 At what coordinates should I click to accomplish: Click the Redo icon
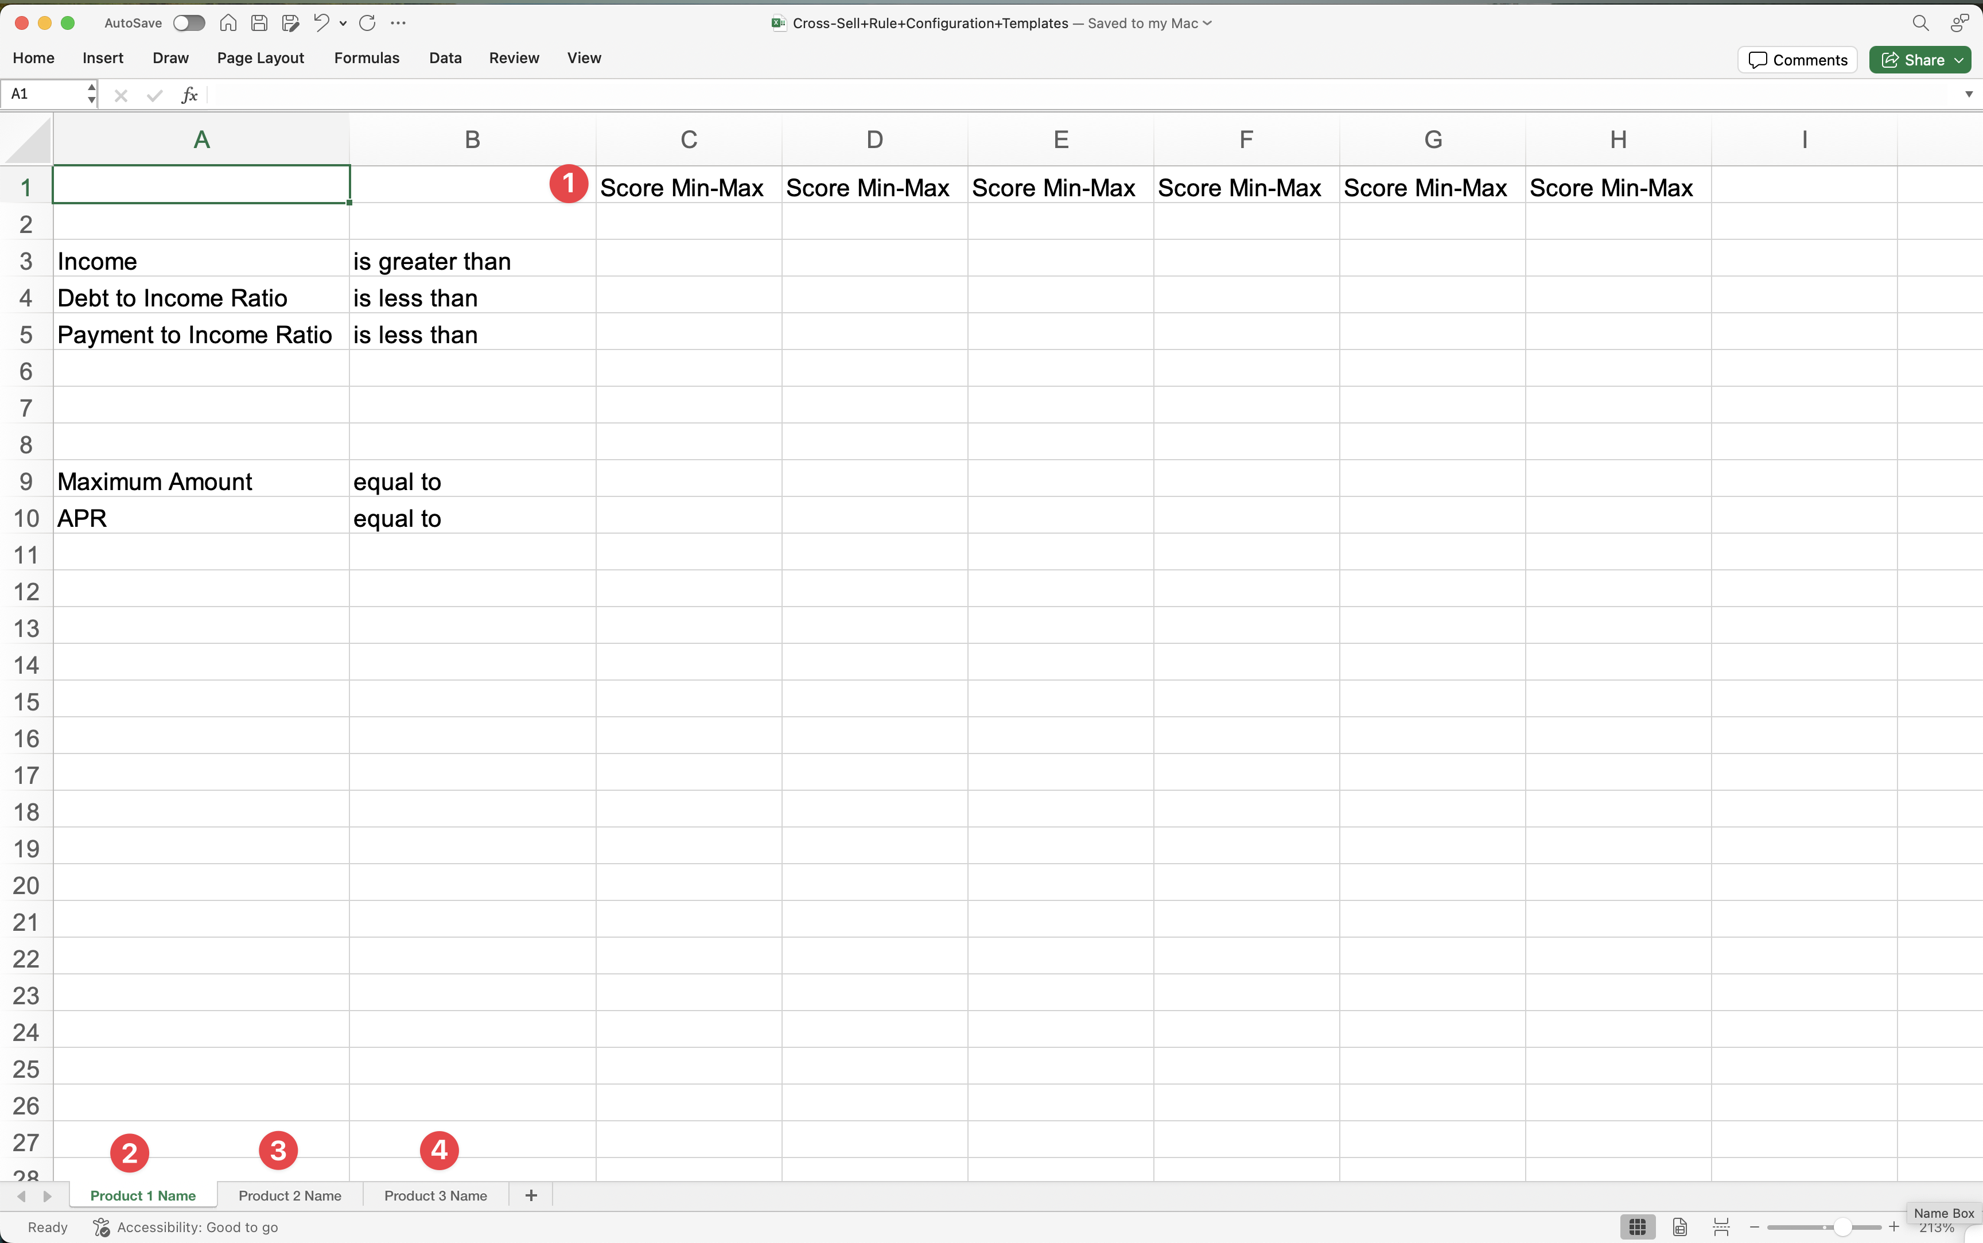pyautogui.click(x=367, y=23)
